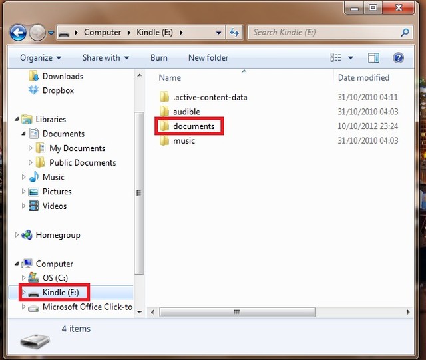Go back with the blue Back arrow

[18, 33]
